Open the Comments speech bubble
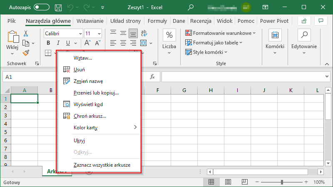Screen dimensions: 333x187 pyautogui.click(x=321, y=21)
